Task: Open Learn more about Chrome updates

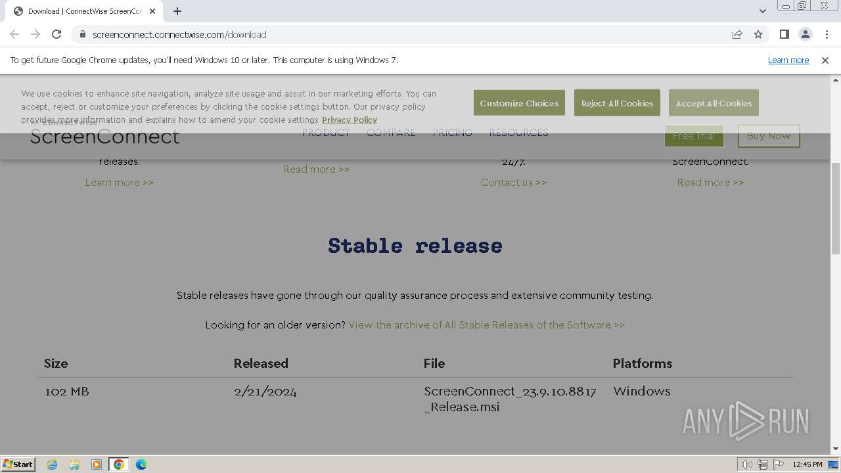Action: [x=788, y=60]
